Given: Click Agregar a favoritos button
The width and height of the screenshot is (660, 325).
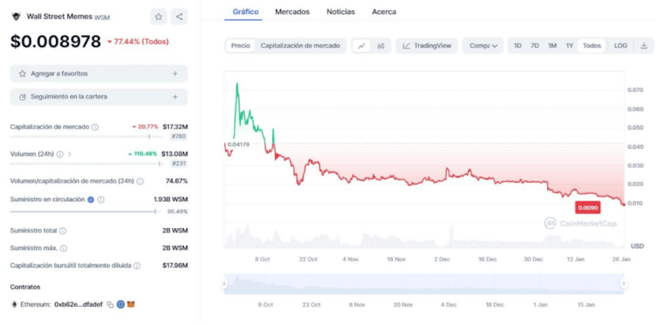Looking at the screenshot, I should [99, 73].
